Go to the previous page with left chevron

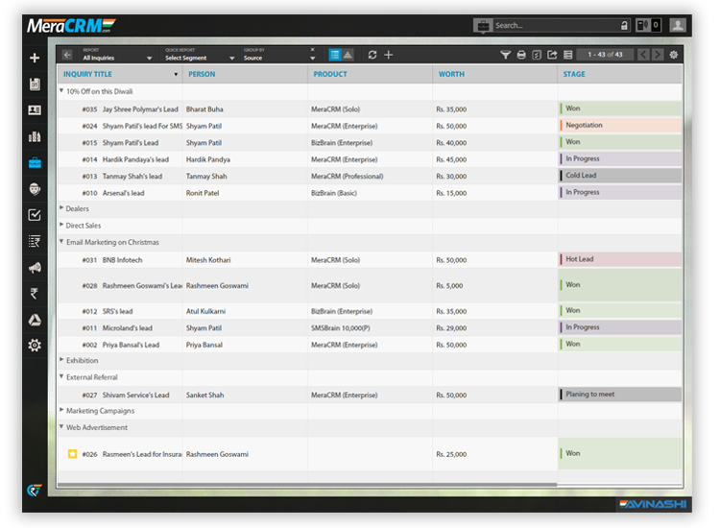tap(643, 55)
